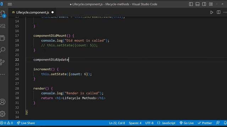Click the VS Code logo in title bar
The image size is (227, 127).
[1, 4]
